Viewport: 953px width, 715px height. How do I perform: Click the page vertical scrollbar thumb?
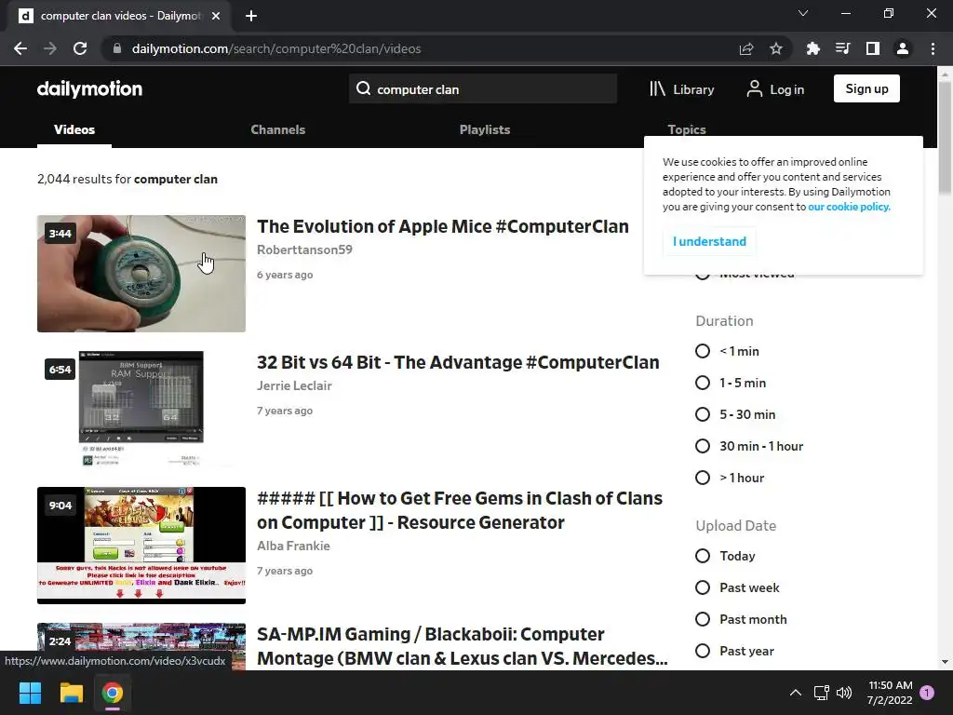[945, 138]
